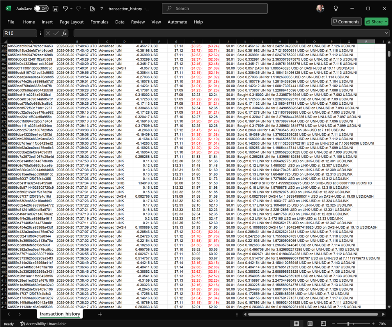Click the horizontal scrollbar thumb
Screen dimensions: 392x327
(313, 314)
